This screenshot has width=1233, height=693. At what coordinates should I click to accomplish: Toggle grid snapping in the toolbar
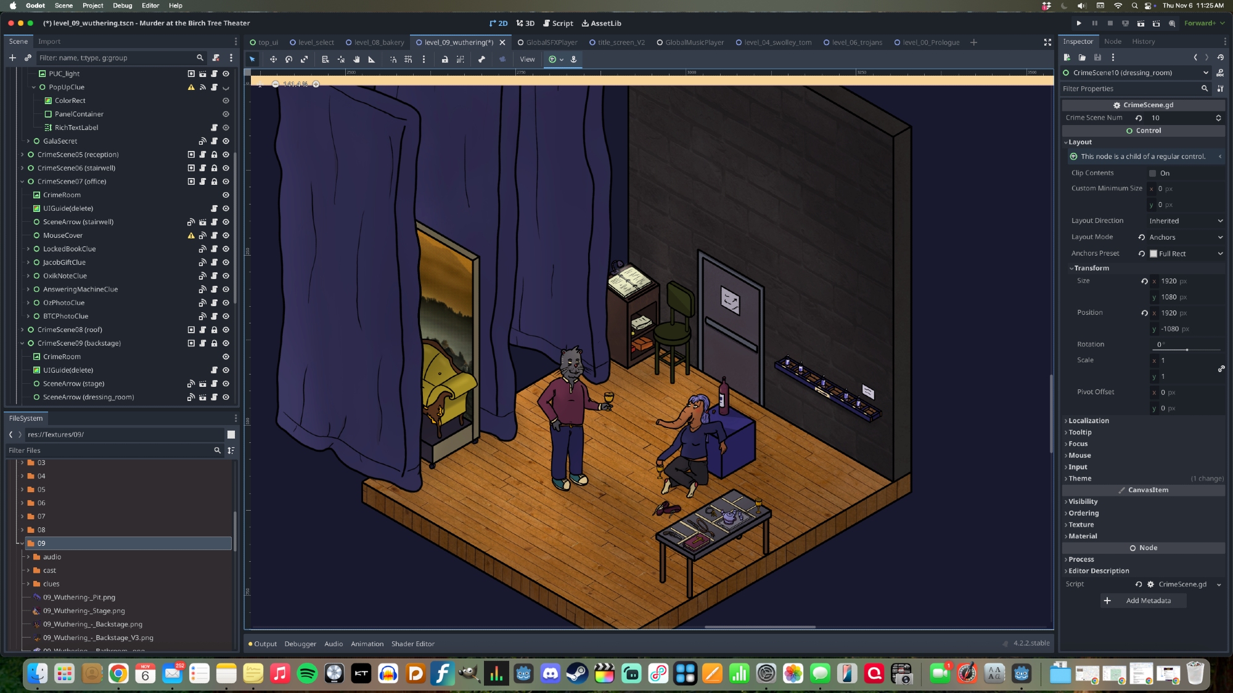coord(408,59)
